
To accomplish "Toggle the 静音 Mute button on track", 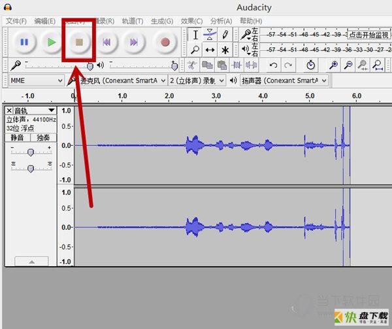I will tap(17, 137).
